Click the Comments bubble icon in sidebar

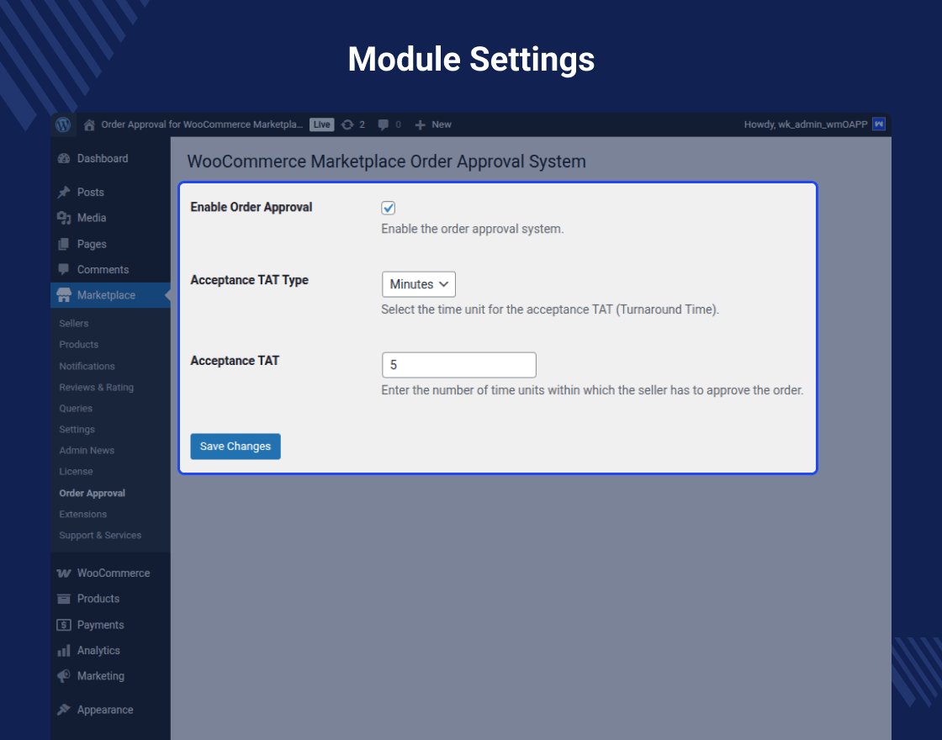[x=65, y=269]
